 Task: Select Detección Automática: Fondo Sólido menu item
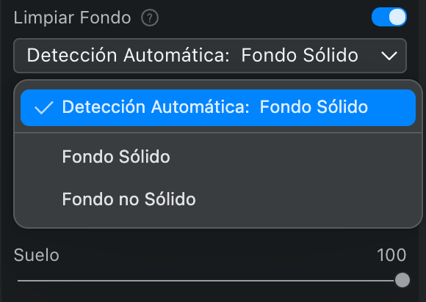(218, 108)
